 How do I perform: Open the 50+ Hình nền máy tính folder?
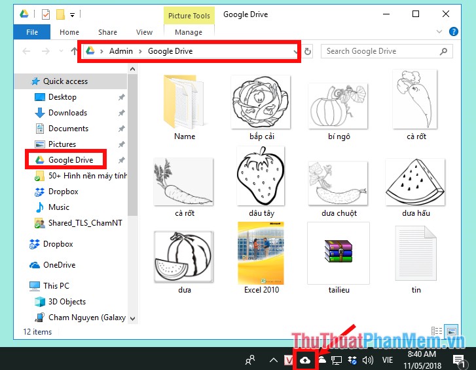click(x=81, y=176)
